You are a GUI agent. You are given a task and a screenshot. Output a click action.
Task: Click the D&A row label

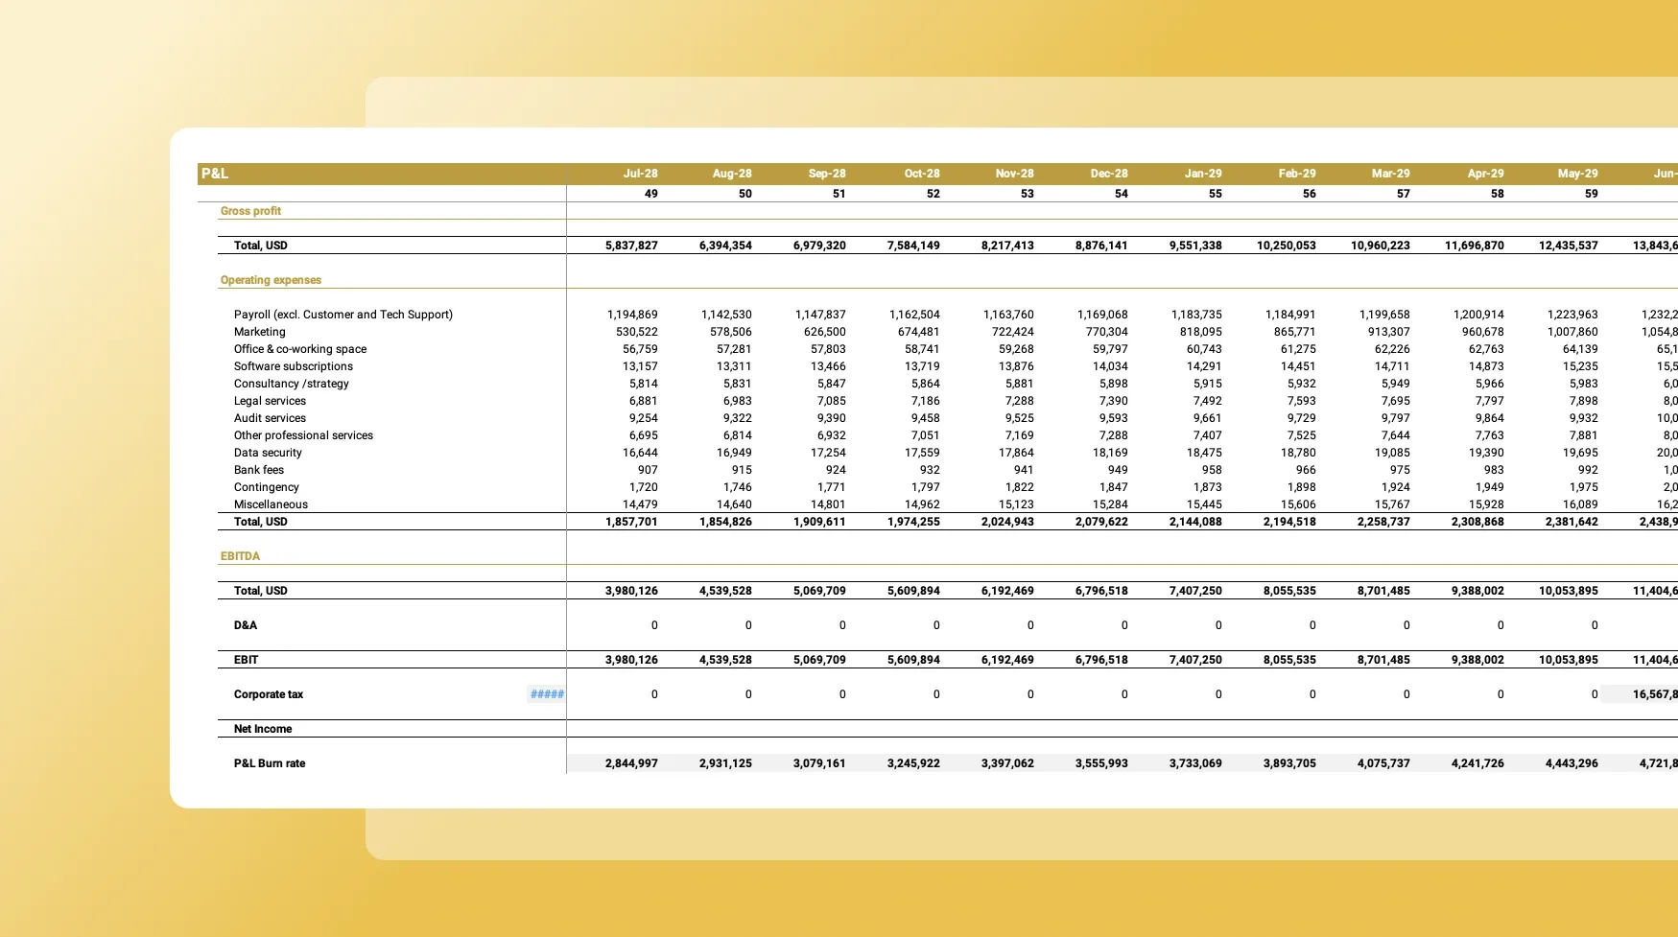(x=246, y=625)
